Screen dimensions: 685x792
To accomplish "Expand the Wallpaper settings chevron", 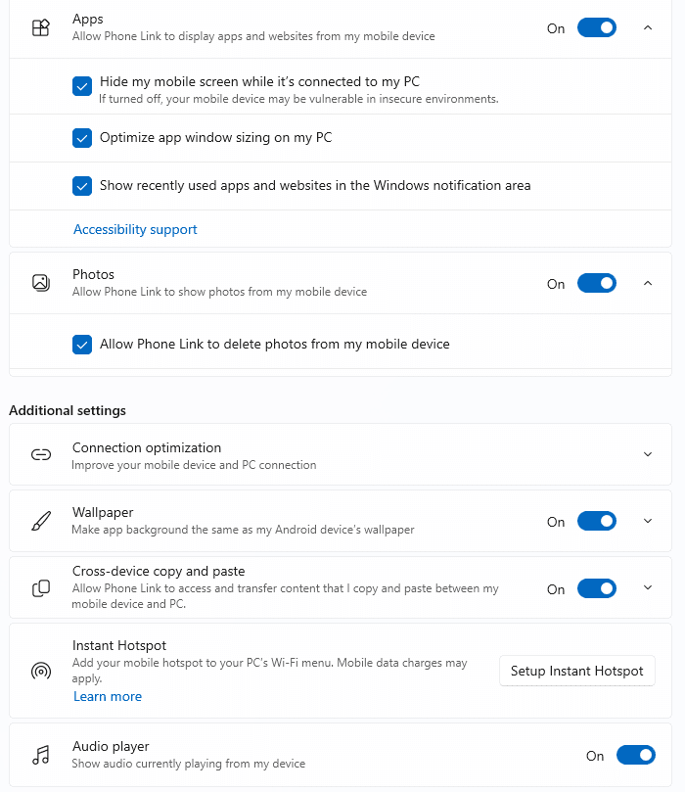I will [x=648, y=521].
